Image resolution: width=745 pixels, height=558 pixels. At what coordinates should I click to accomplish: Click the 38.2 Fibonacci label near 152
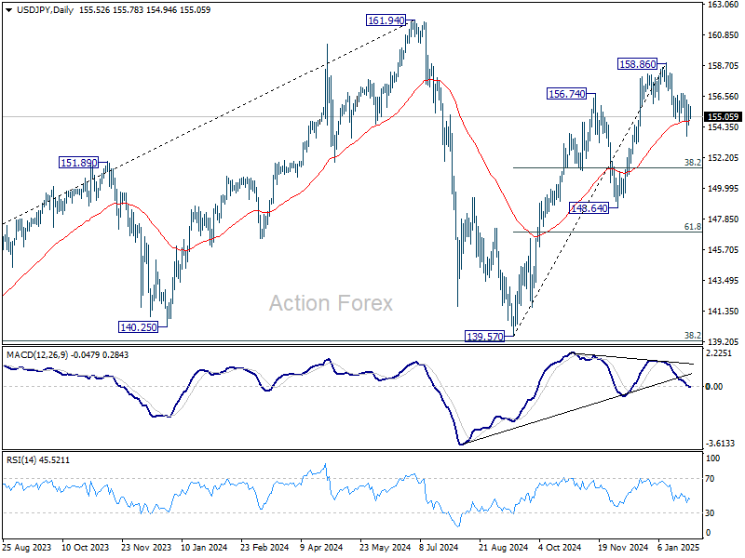click(692, 162)
